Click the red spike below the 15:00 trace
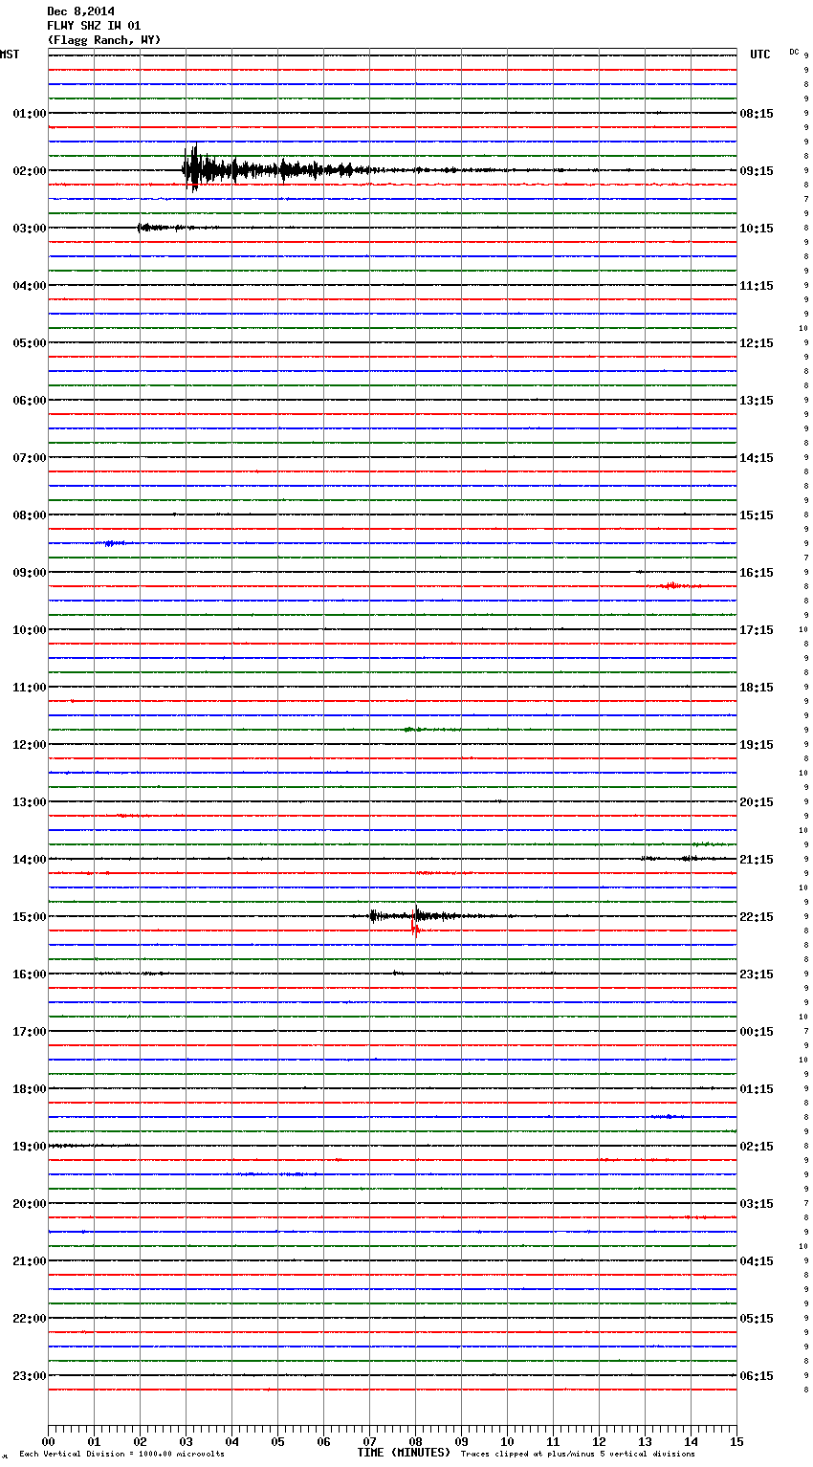This screenshot has width=813, height=1467. 415,928
